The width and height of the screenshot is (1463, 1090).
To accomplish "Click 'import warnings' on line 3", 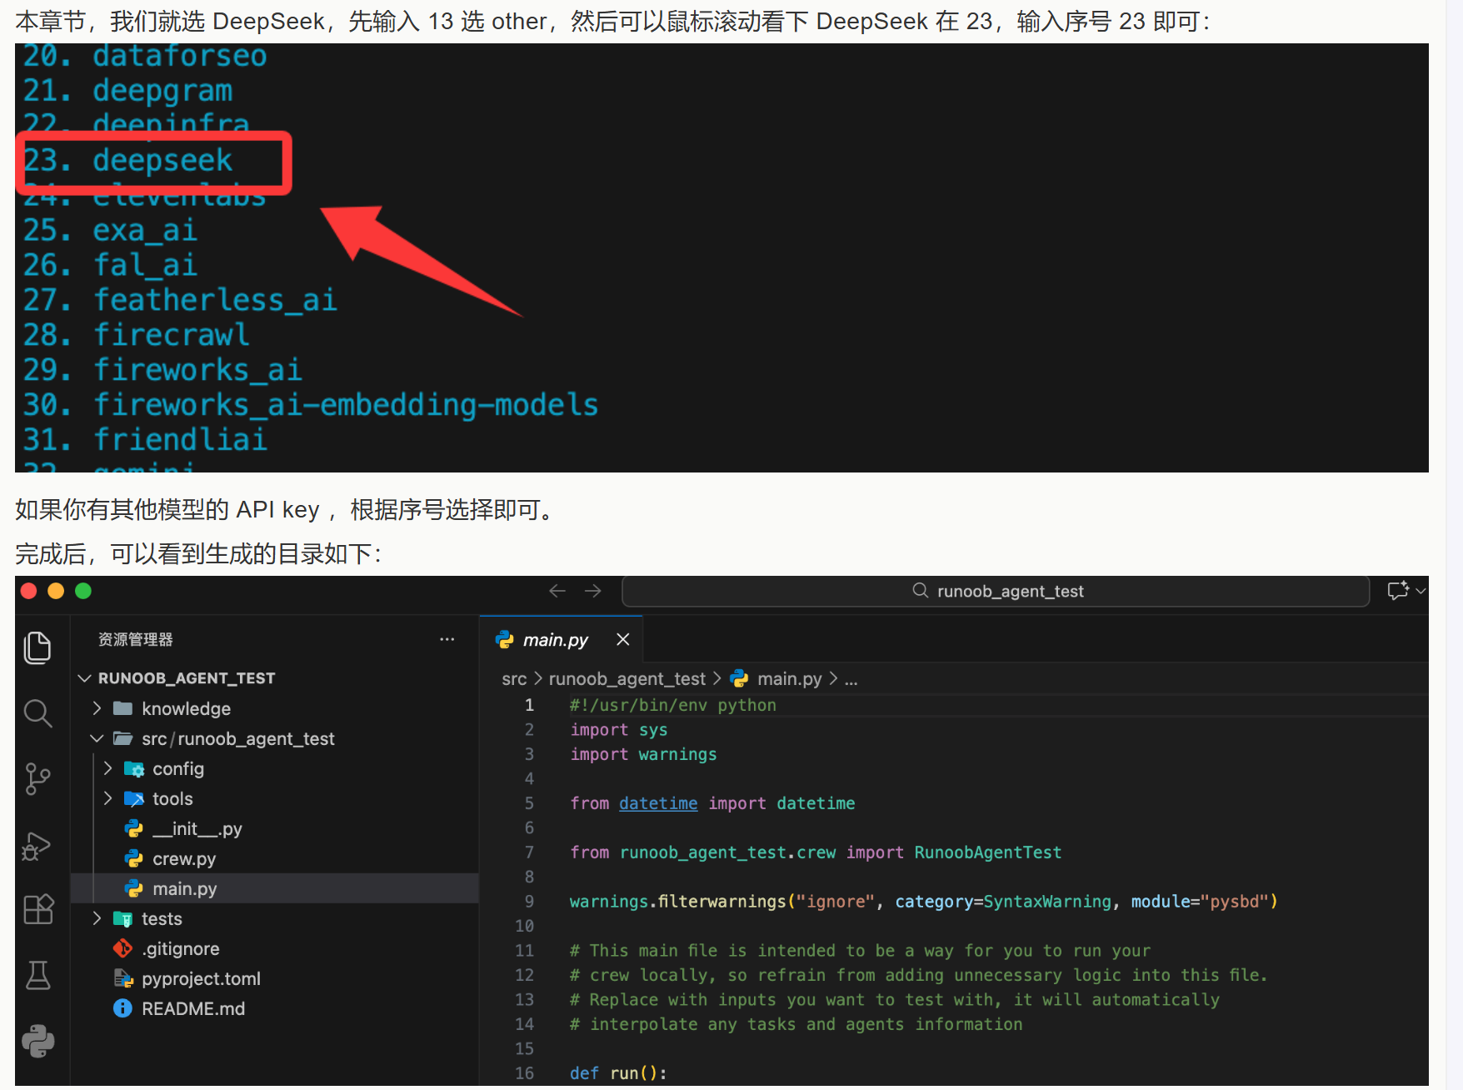I will pos(643,754).
